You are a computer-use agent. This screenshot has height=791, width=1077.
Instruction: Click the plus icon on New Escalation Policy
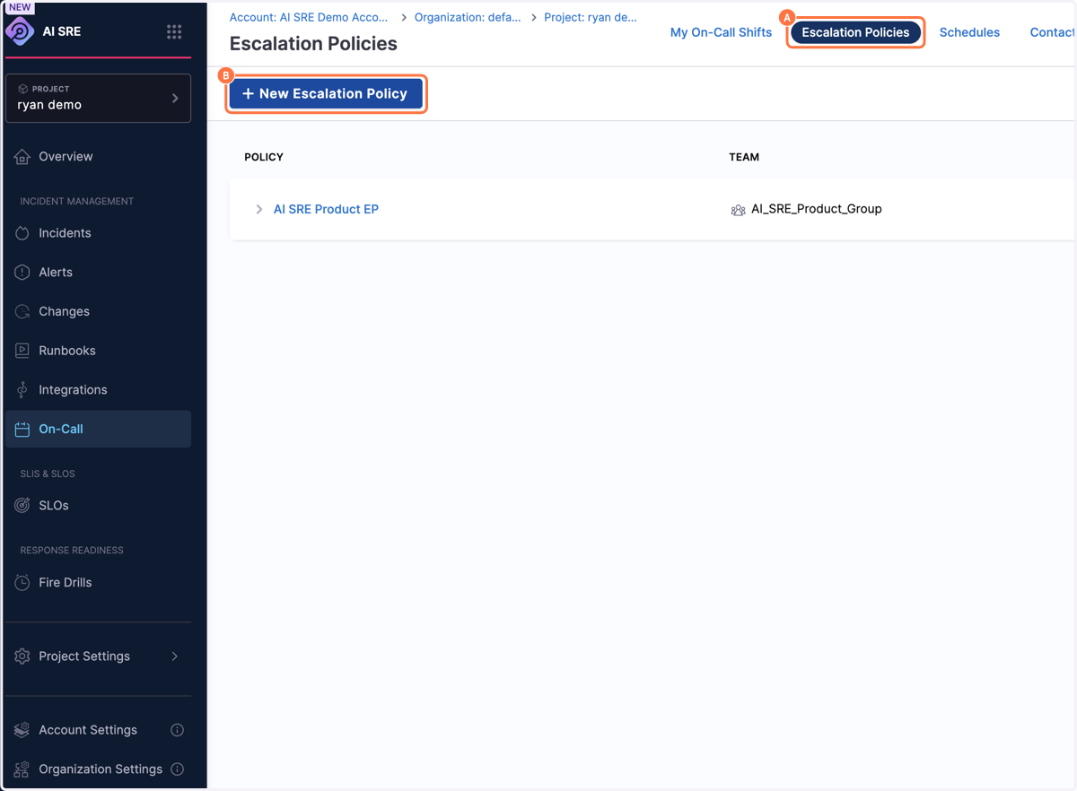249,94
